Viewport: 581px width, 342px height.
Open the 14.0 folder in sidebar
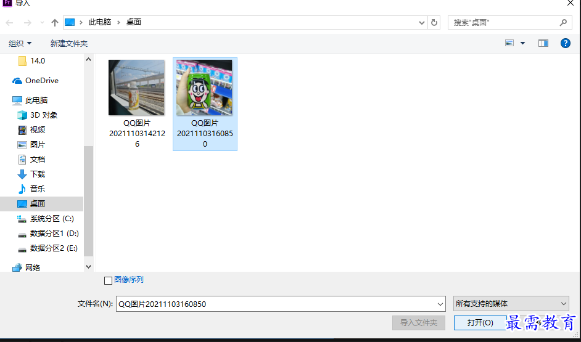point(32,61)
